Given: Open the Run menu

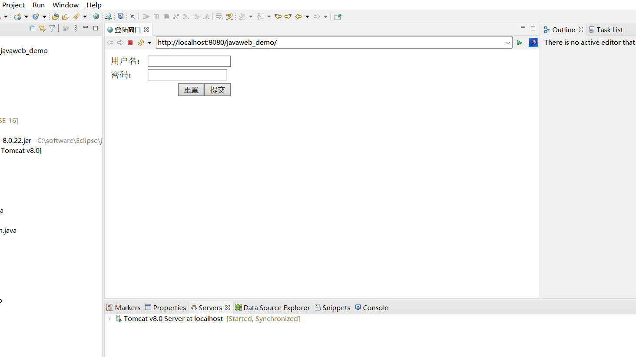Looking at the screenshot, I should coord(38,5).
